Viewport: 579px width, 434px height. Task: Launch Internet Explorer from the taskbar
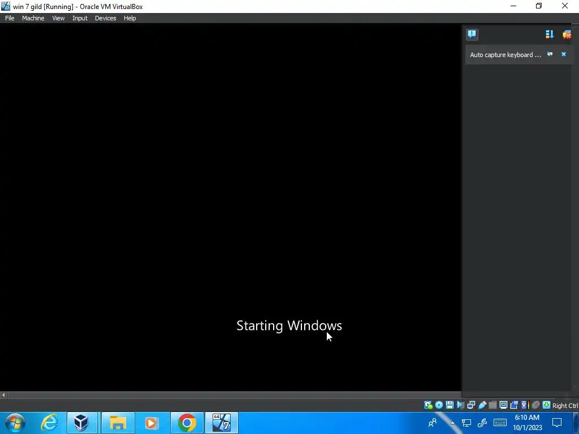tap(49, 423)
